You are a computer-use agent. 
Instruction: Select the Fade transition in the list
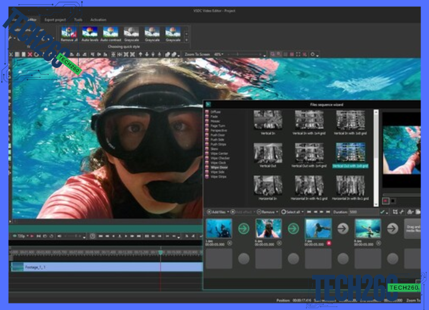[x=214, y=116]
